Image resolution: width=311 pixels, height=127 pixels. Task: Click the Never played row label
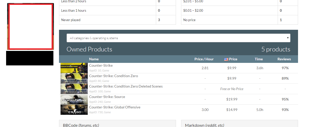point(71,20)
